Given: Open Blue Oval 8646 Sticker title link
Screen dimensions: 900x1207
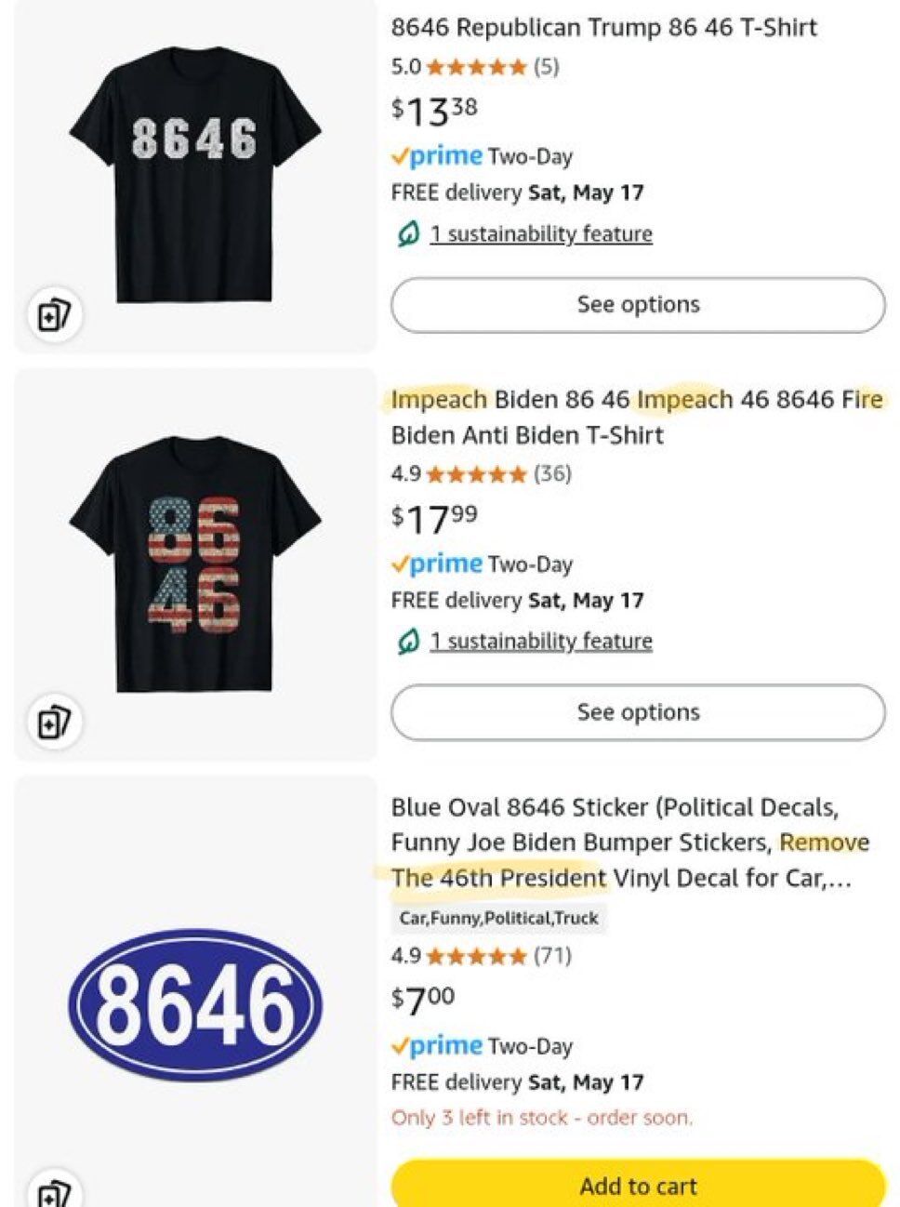Looking at the screenshot, I should click(630, 842).
